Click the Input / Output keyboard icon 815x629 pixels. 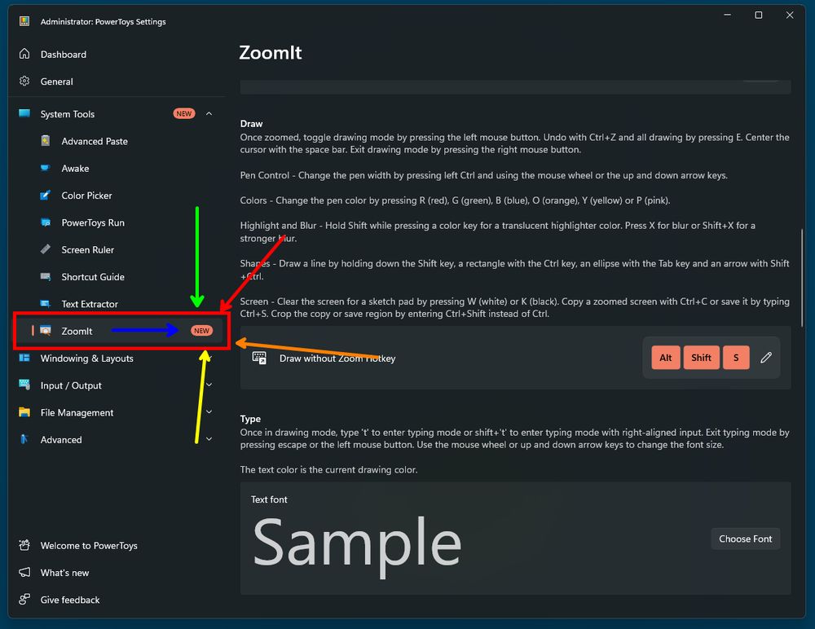pos(24,385)
